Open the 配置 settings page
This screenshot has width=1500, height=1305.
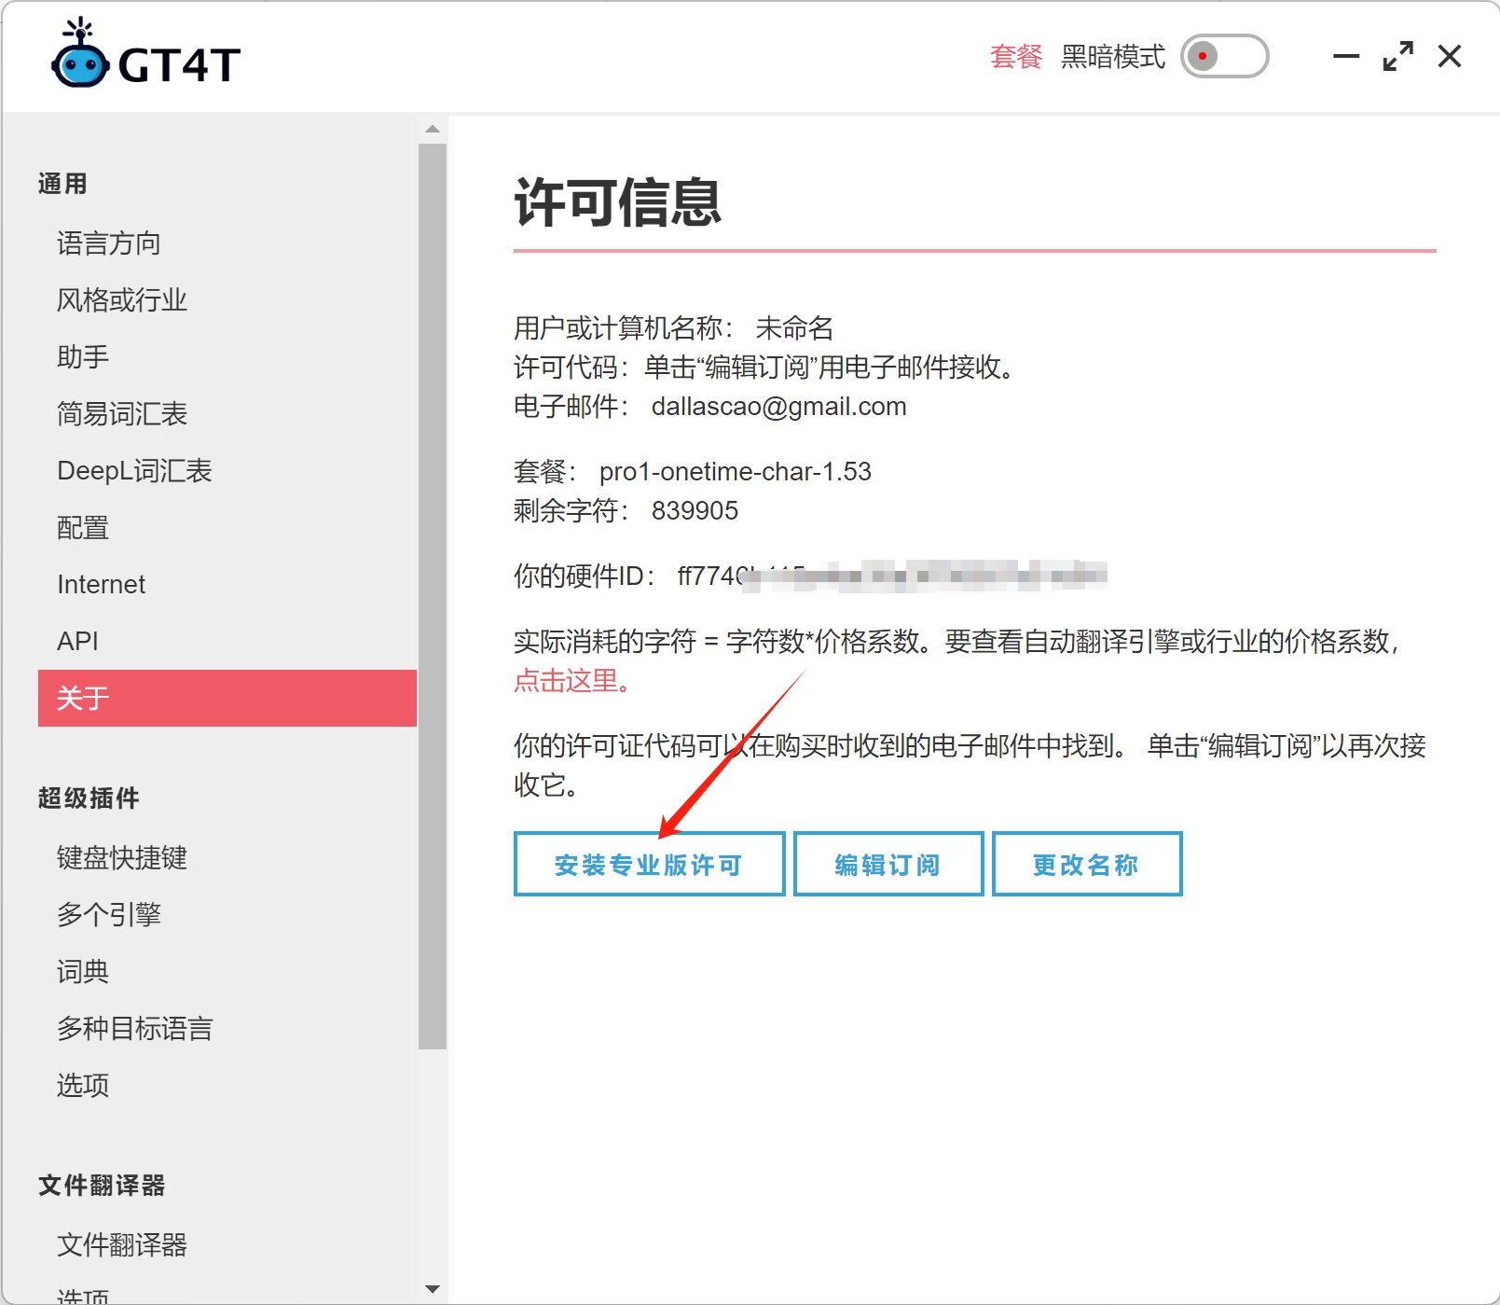82,527
